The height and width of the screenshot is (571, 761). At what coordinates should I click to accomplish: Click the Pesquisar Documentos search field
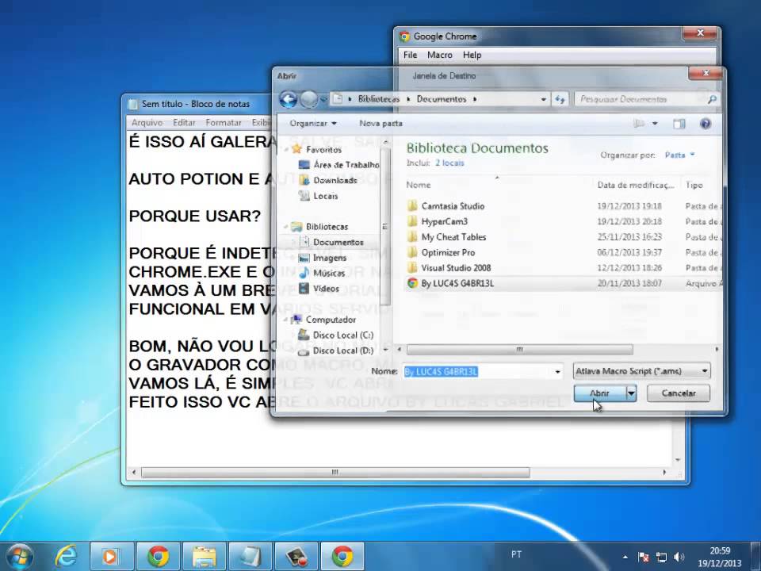(641, 100)
